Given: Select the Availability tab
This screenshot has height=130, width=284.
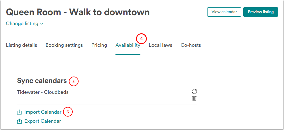Looking at the screenshot, I should [x=128, y=45].
